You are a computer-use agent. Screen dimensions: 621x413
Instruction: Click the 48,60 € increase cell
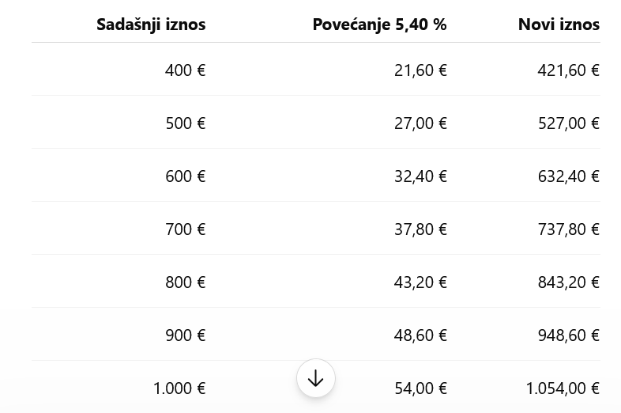pos(420,335)
